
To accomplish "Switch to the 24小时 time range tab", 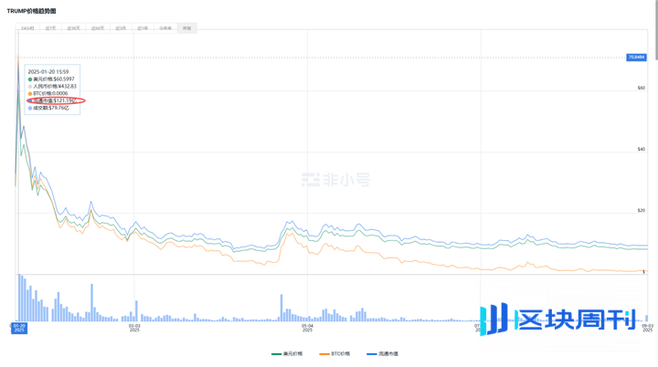I will pyautogui.click(x=27, y=28).
